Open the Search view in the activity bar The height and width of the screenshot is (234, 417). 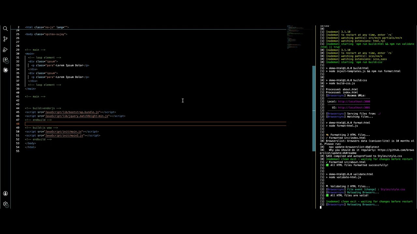coord(5,29)
